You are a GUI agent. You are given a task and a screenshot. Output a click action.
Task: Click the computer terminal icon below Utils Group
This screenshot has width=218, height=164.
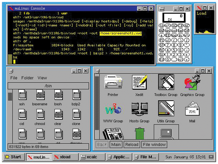tap(166, 134)
